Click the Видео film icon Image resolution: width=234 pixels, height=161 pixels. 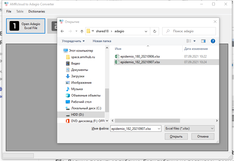point(68,63)
